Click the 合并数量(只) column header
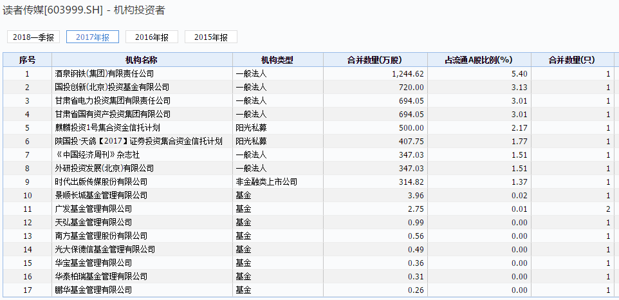 [x=571, y=60]
